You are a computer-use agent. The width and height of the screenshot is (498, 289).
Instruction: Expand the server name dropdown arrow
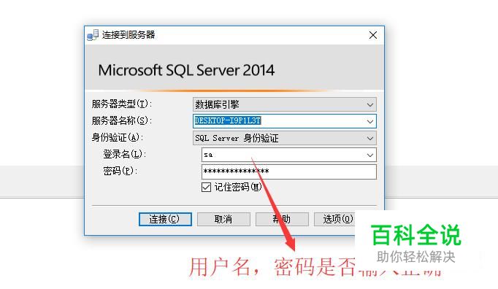tap(370, 121)
